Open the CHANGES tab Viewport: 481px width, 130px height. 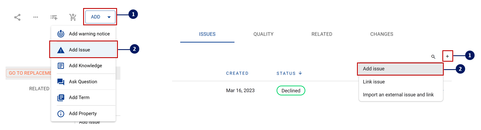click(x=381, y=34)
